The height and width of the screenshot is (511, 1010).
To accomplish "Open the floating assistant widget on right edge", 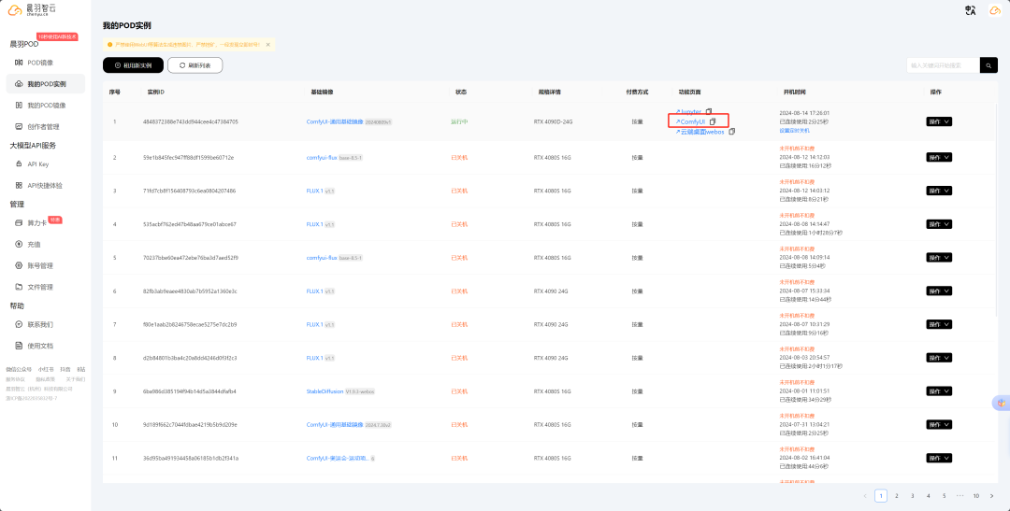I will tap(1002, 404).
